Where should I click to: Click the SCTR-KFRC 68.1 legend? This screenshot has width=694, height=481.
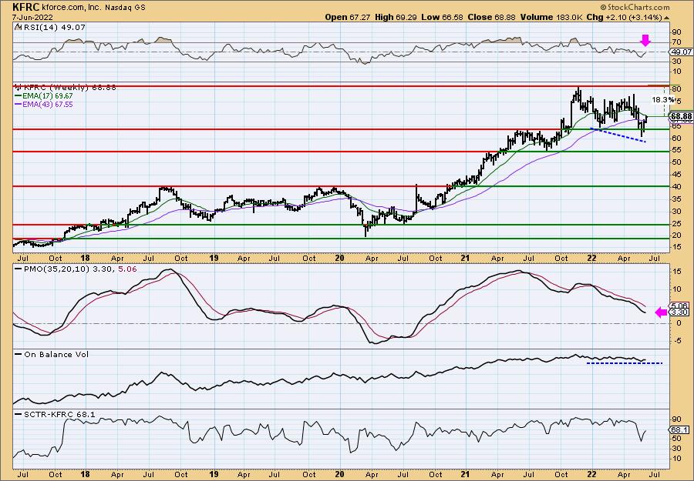click(56, 414)
